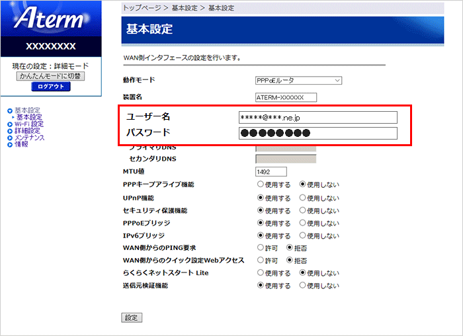Click the メンテナンス menu arrow icon
Viewport: 463px width, 336px height.
9,138
